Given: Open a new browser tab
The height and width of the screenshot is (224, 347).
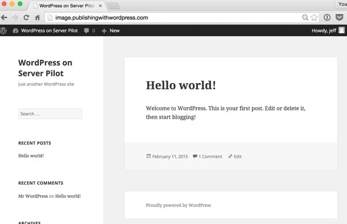Looking at the screenshot, I should [113, 6].
